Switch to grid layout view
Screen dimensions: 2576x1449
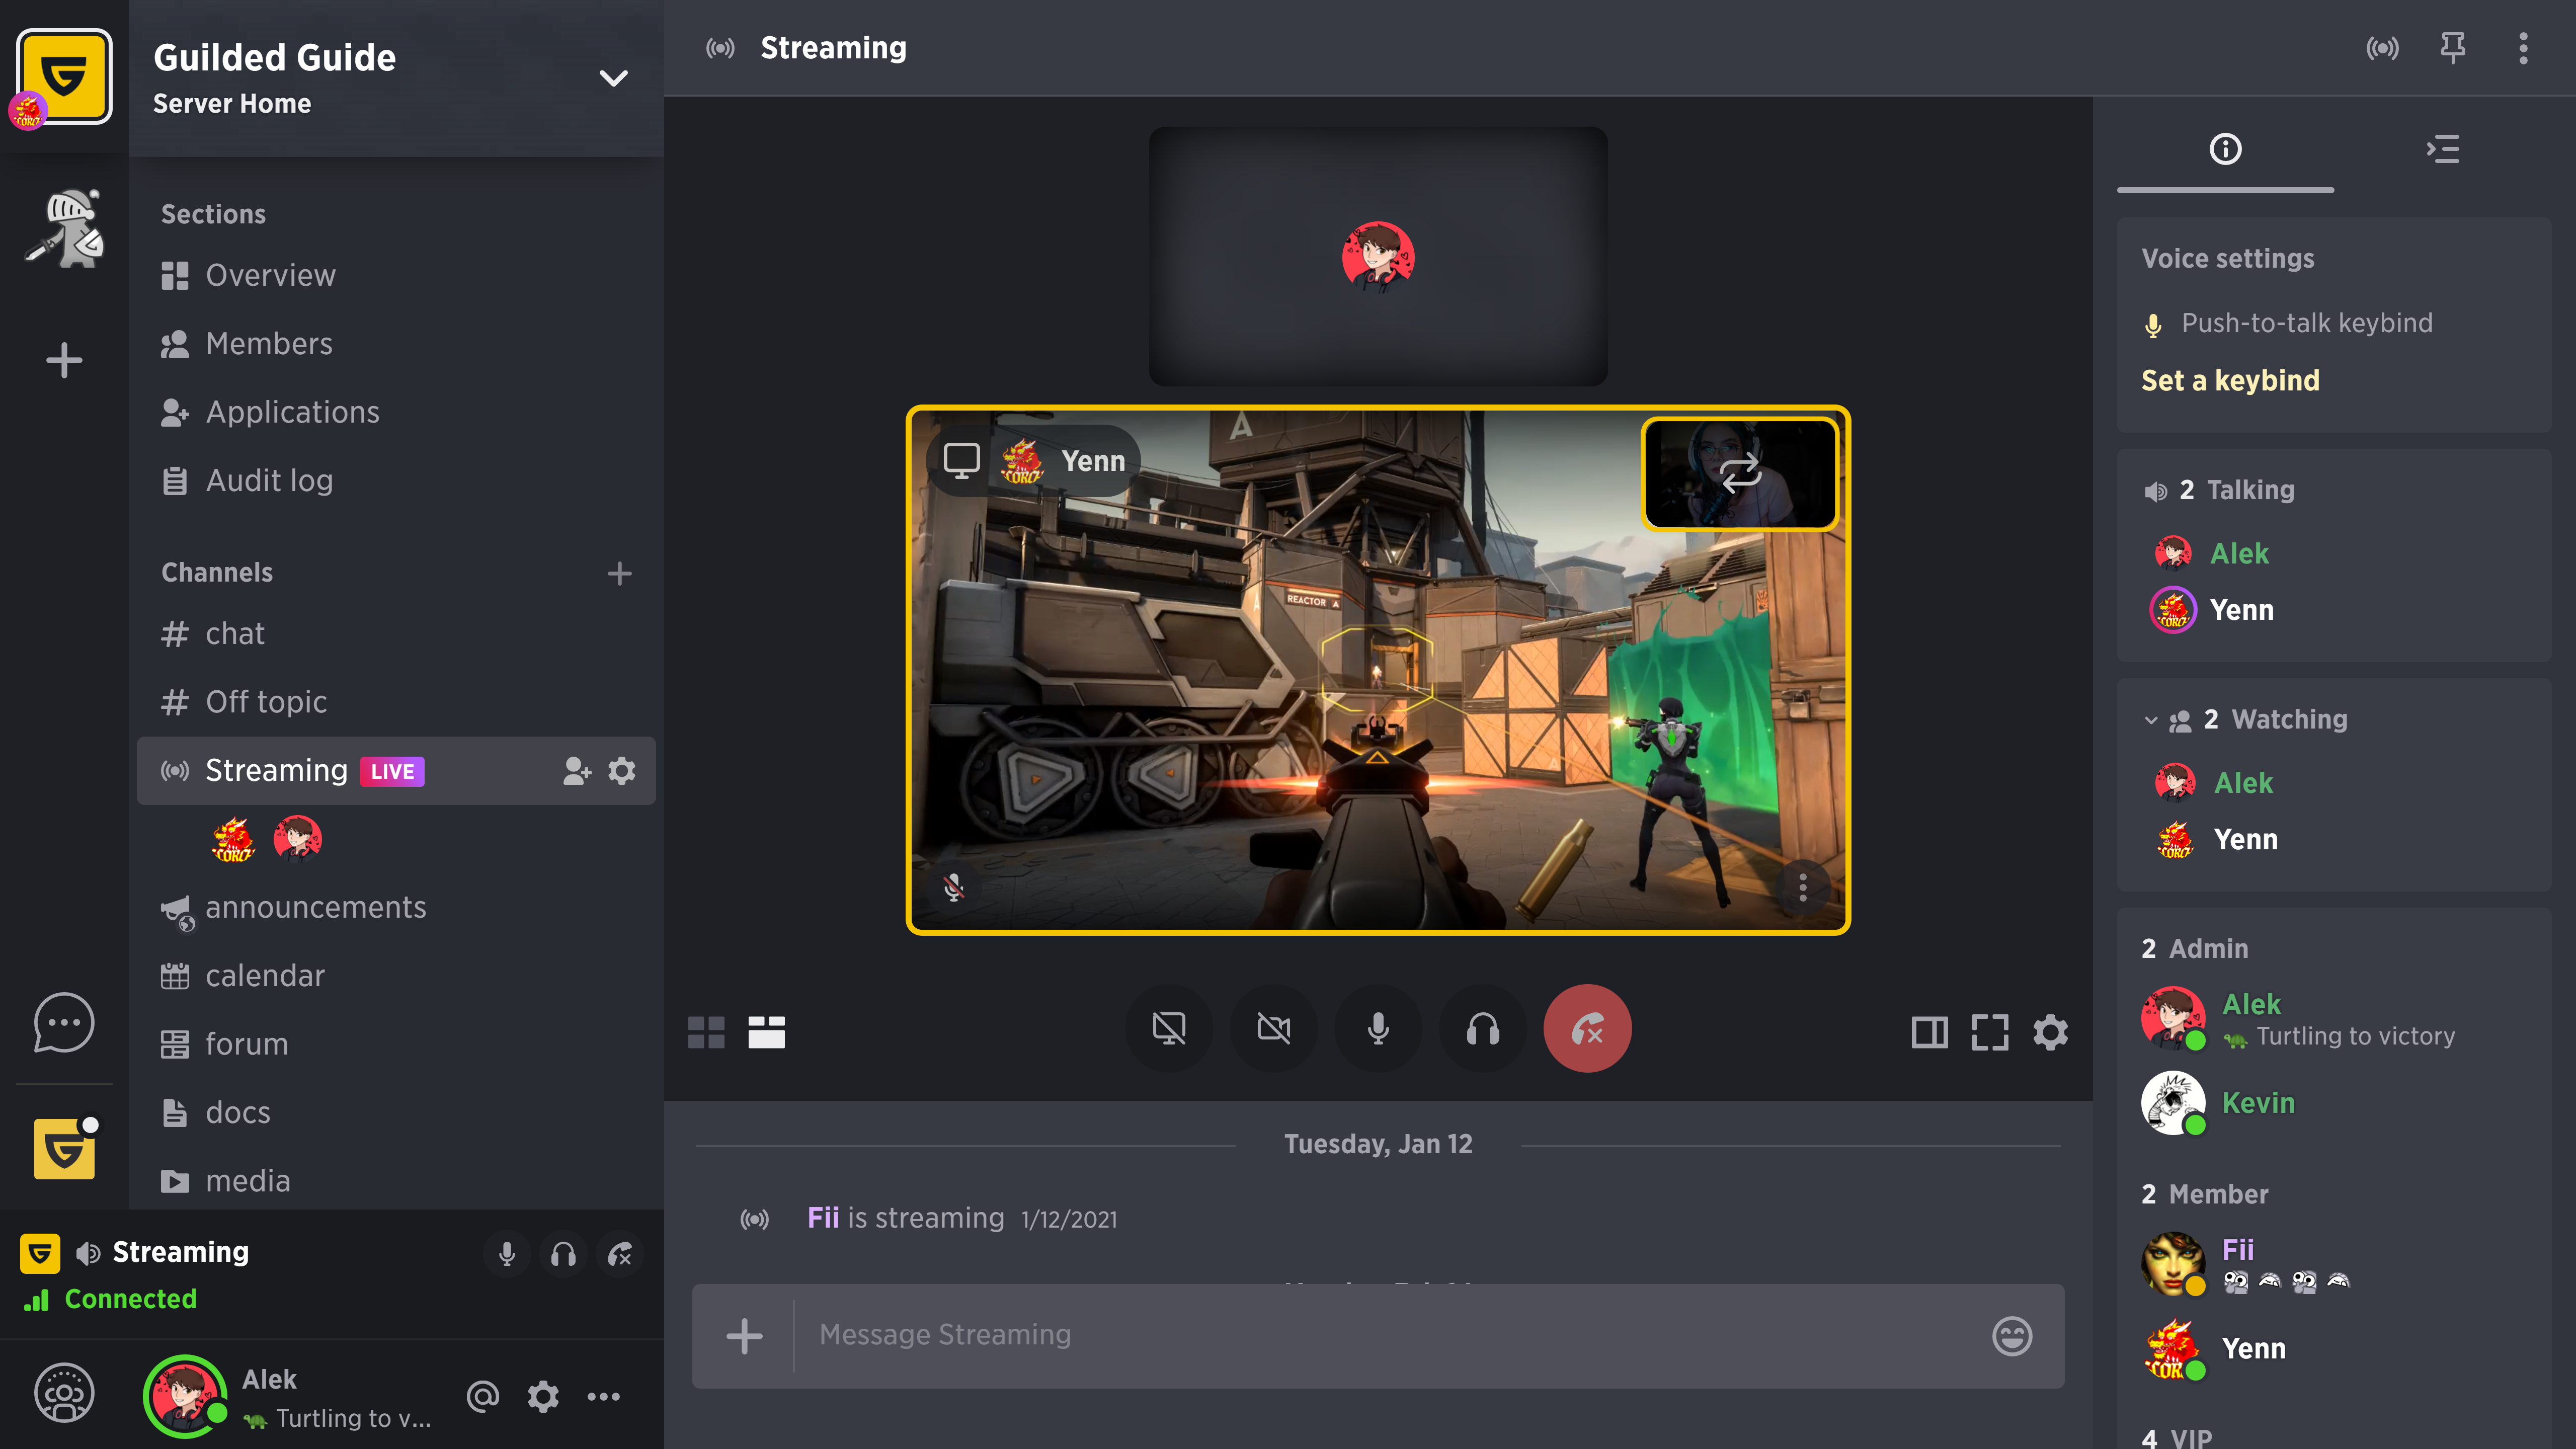coord(706,1032)
